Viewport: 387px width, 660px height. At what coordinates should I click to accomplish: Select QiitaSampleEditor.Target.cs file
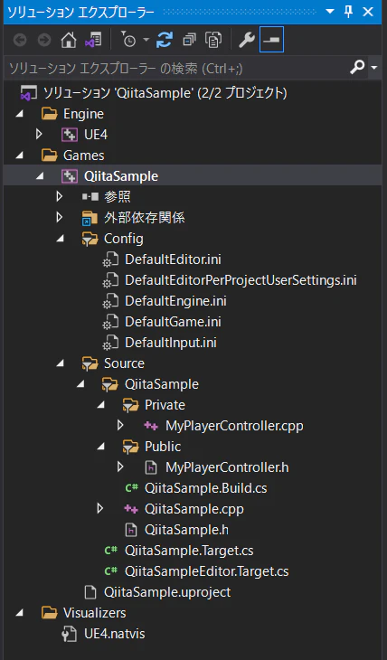[207, 571]
